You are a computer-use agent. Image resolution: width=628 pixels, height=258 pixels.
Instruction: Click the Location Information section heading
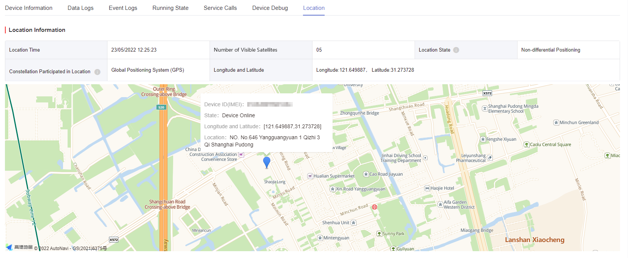tap(37, 30)
